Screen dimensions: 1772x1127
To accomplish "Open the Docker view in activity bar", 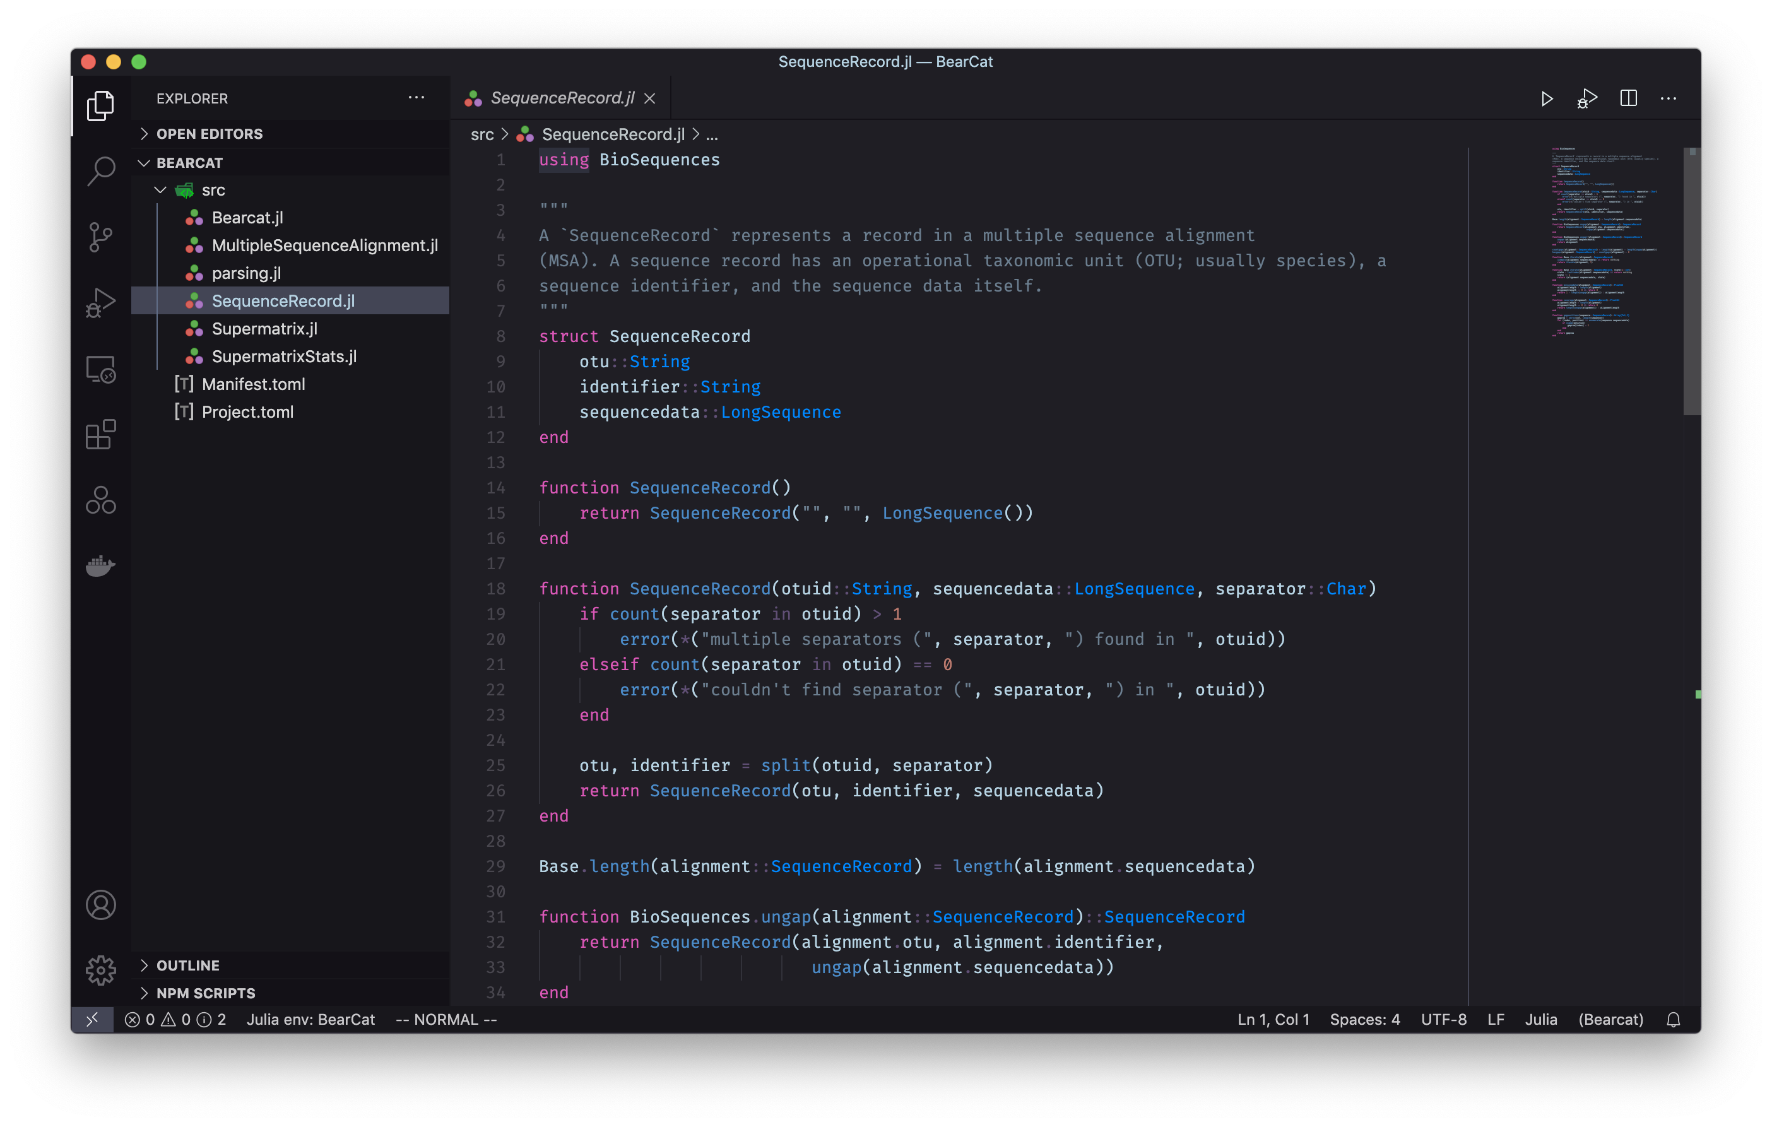I will (101, 565).
